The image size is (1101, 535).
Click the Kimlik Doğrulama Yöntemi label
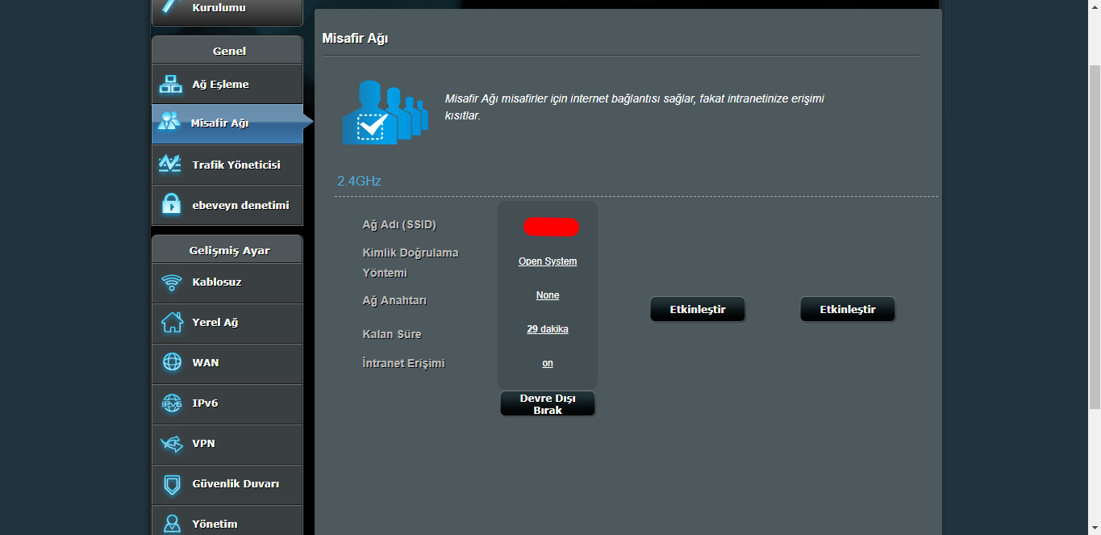411,263
